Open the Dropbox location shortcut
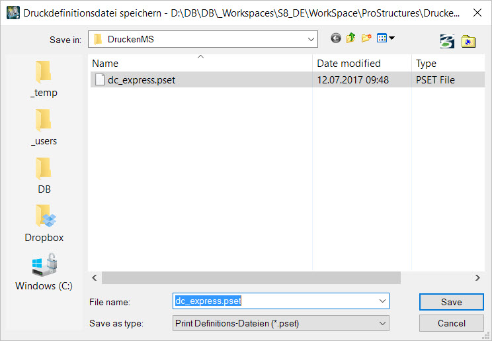 44,224
